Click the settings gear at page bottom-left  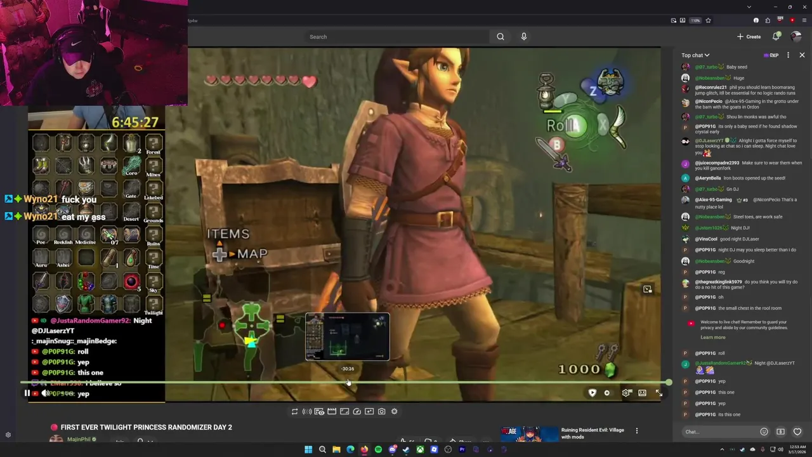coord(8,435)
